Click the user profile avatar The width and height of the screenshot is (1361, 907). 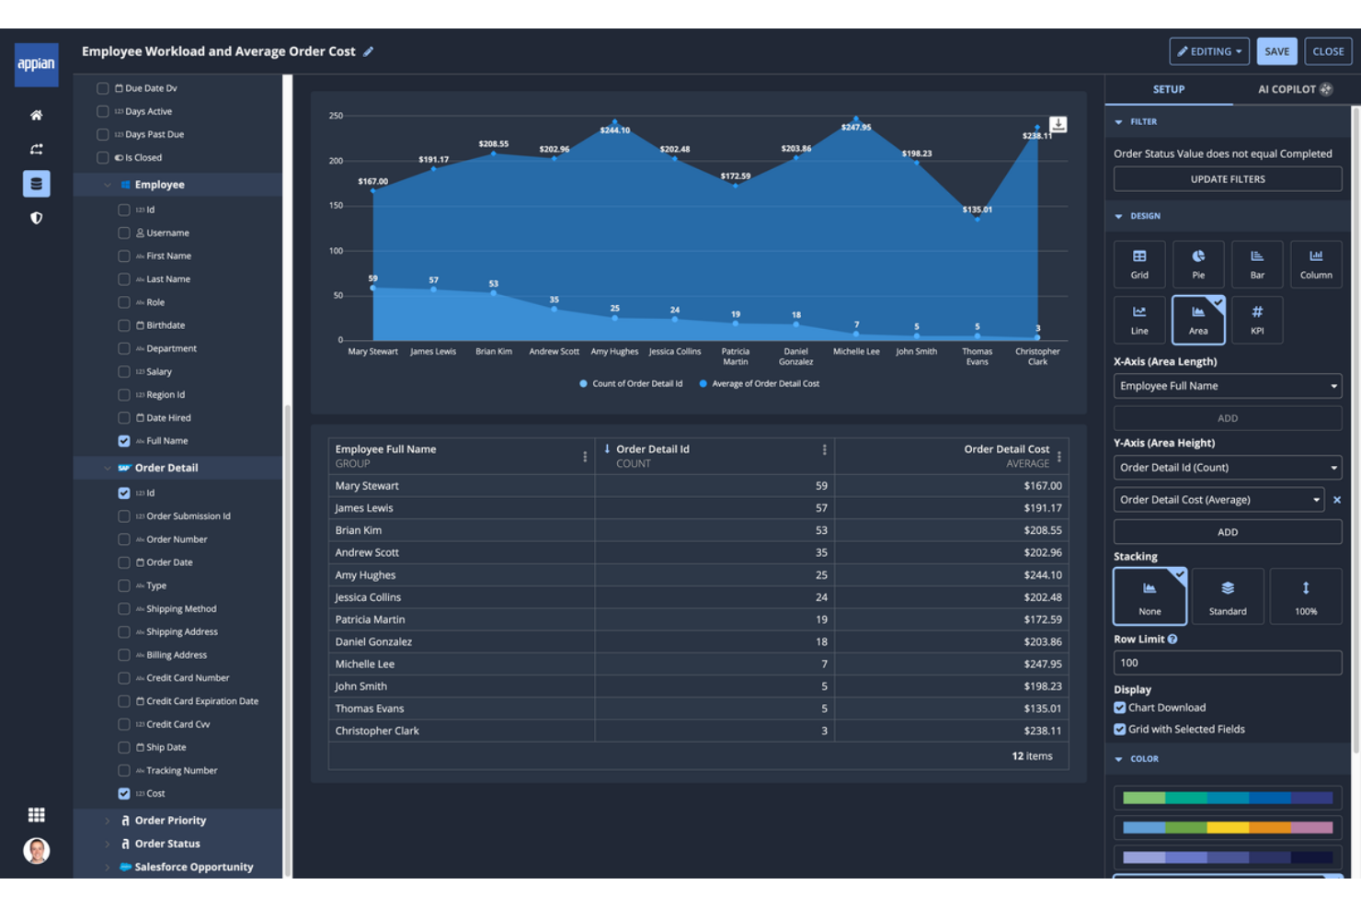point(36,851)
